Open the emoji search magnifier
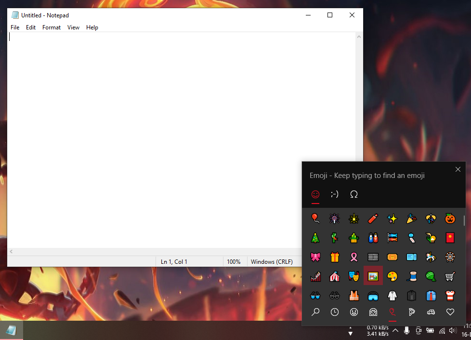This screenshot has width=471, height=340. (315, 312)
